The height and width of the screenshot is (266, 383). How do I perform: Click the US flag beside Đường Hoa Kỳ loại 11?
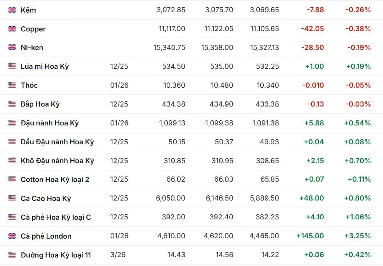12,255
